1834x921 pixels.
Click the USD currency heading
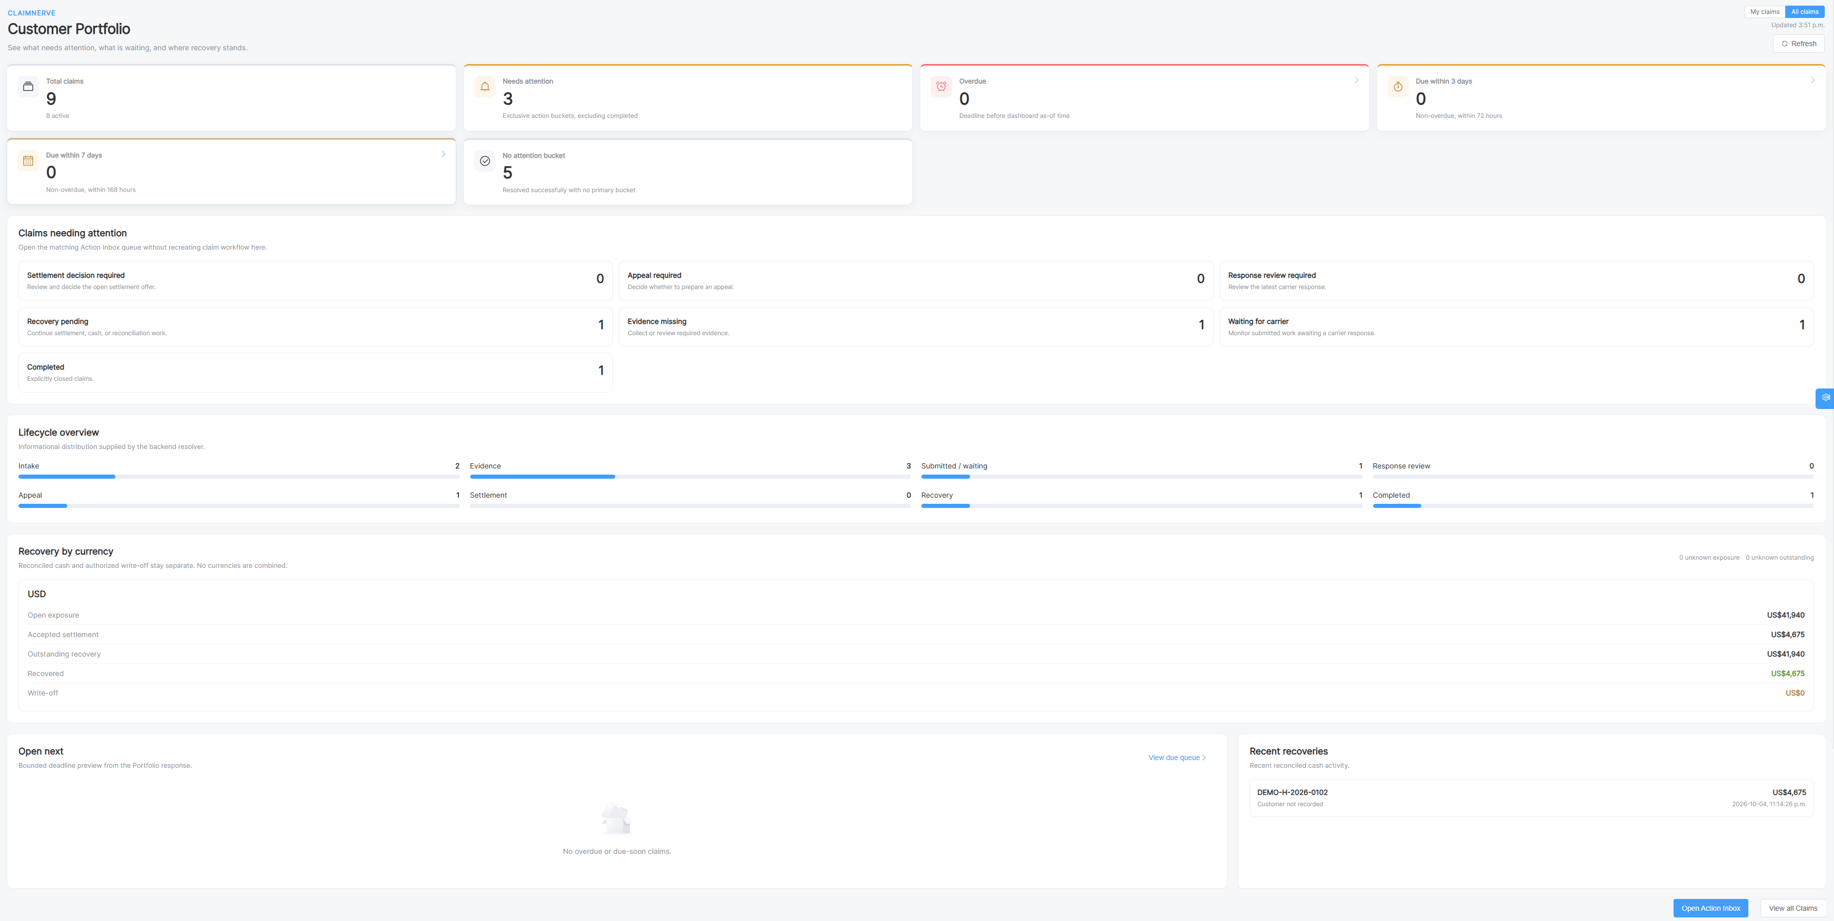point(36,593)
